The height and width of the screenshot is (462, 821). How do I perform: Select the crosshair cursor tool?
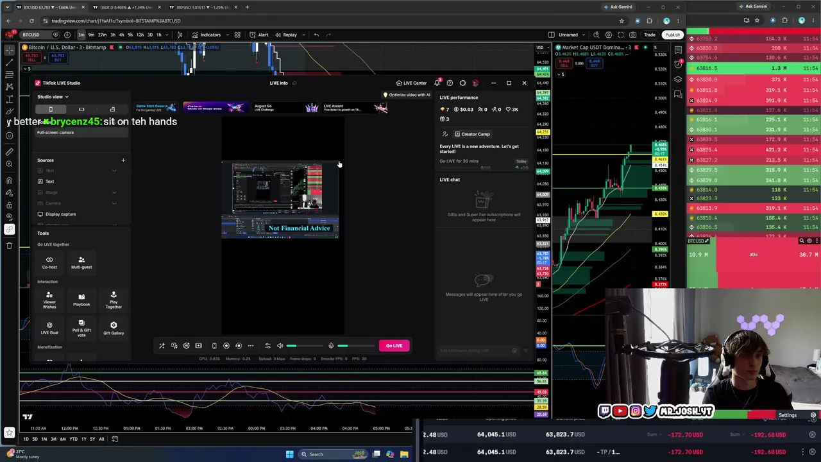pos(10,50)
